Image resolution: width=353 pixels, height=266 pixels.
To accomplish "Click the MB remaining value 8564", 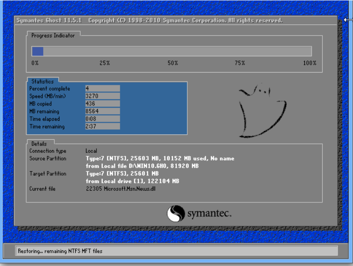I will tap(102, 111).
